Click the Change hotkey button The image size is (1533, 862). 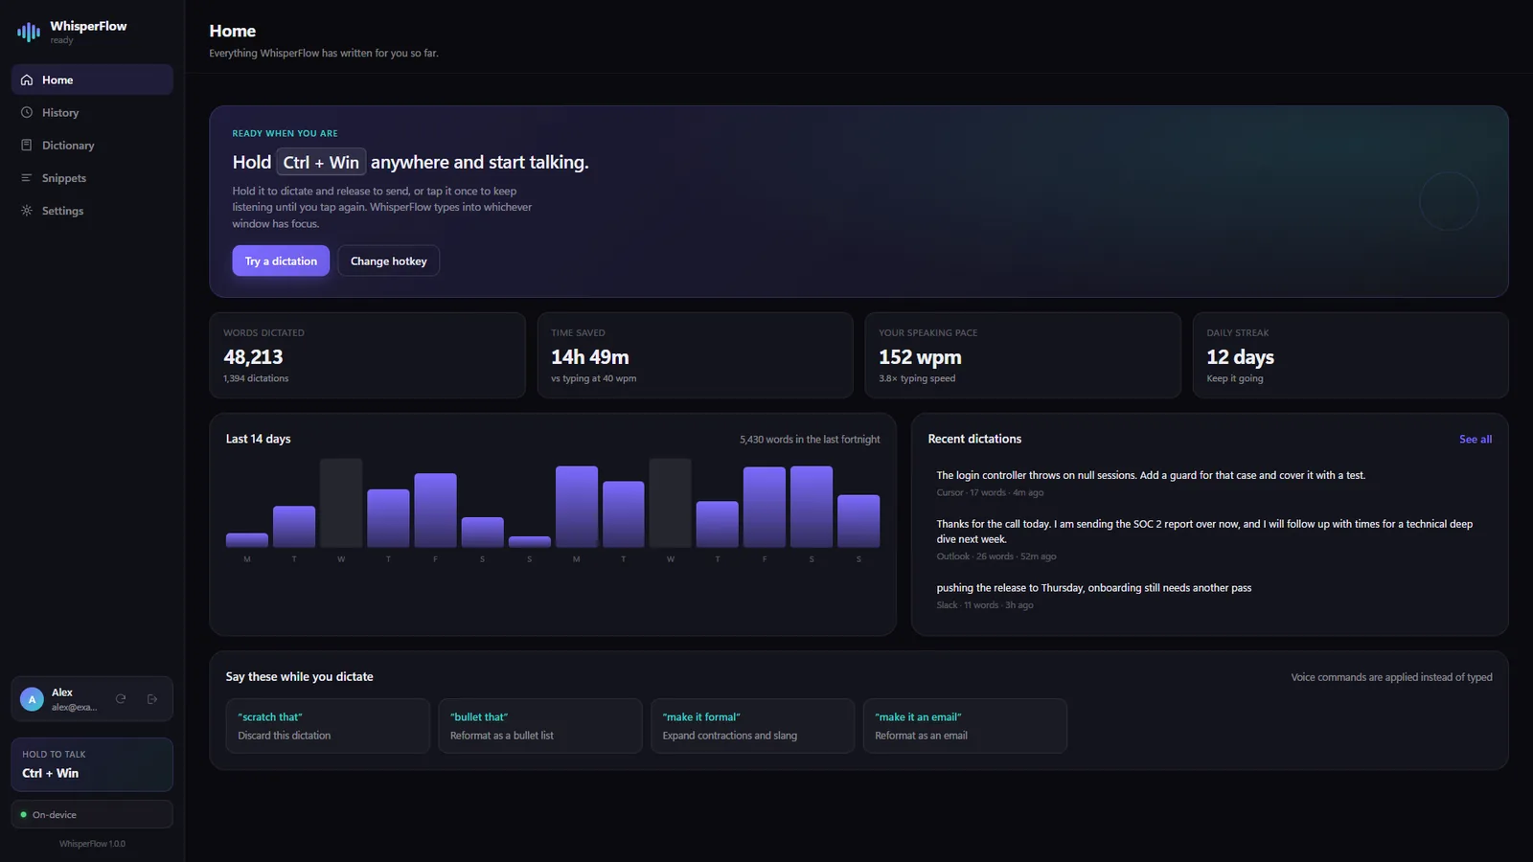point(388,261)
